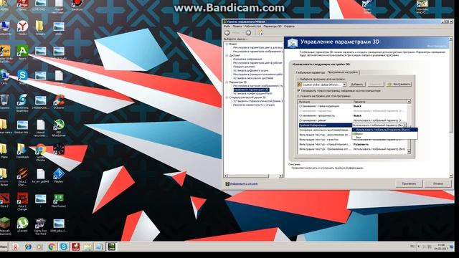
Task: Open the Правка menu
Action: tap(237, 27)
